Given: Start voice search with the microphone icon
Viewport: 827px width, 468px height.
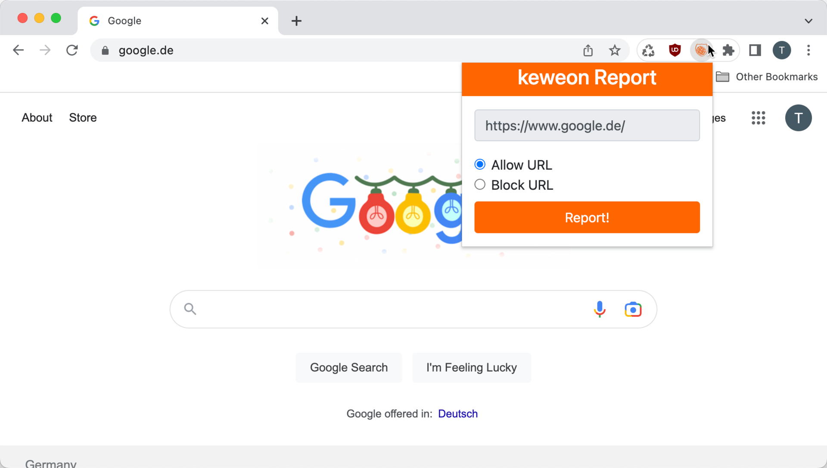Looking at the screenshot, I should pos(600,309).
